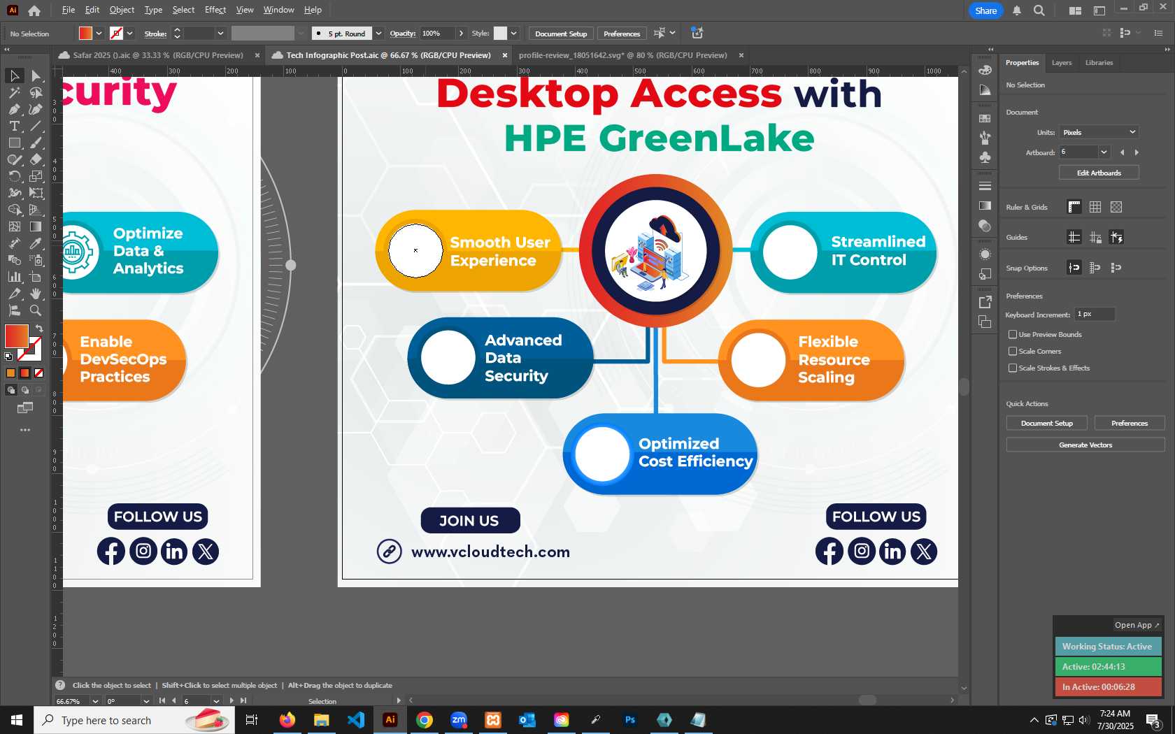The width and height of the screenshot is (1175, 734).
Task: Select the Rotate tool
Action: [14, 176]
